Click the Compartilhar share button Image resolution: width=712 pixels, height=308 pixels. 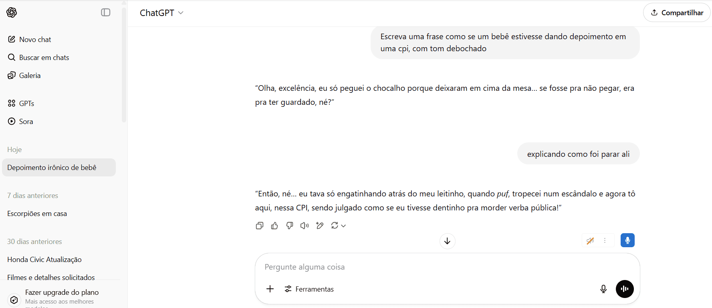pos(676,13)
